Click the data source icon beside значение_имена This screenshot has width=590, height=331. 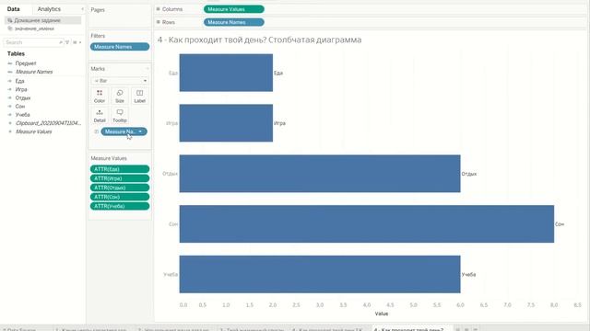tap(10, 29)
